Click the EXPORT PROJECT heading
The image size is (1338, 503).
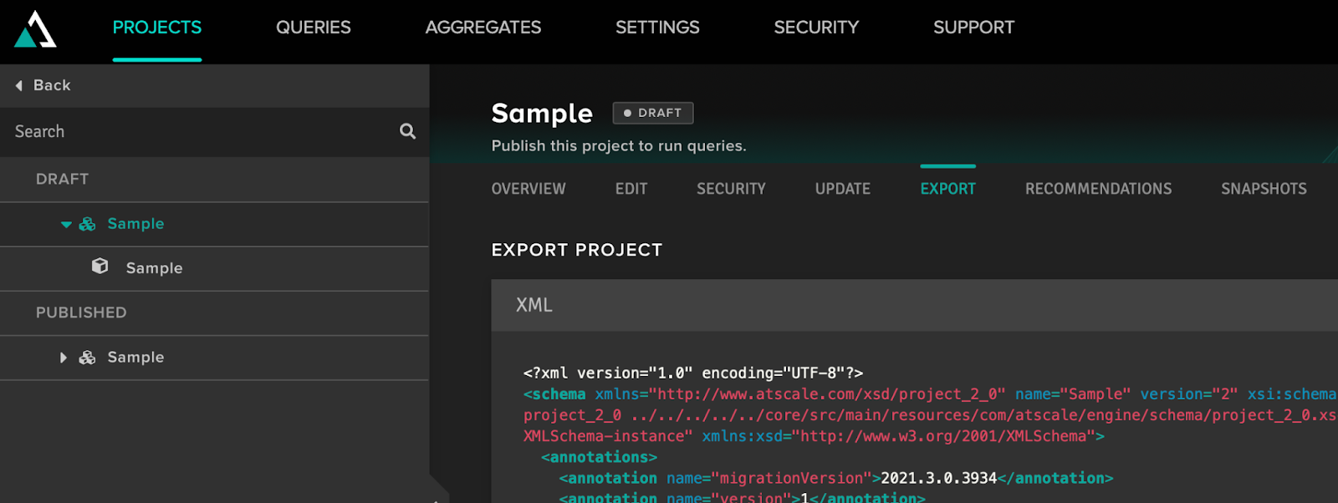click(577, 250)
